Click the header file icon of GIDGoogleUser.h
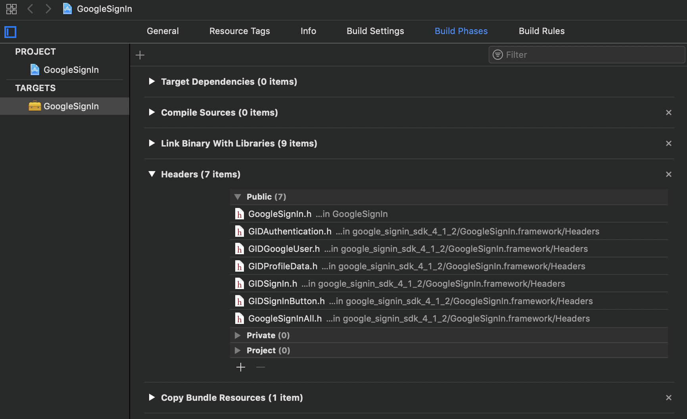Viewport: 687px width, 419px height. point(239,249)
